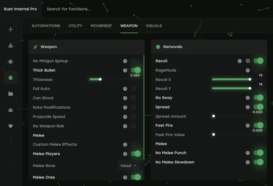The image size is (273, 186).
Task: Show help for Melee Ores
Action: [x=125, y=177]
